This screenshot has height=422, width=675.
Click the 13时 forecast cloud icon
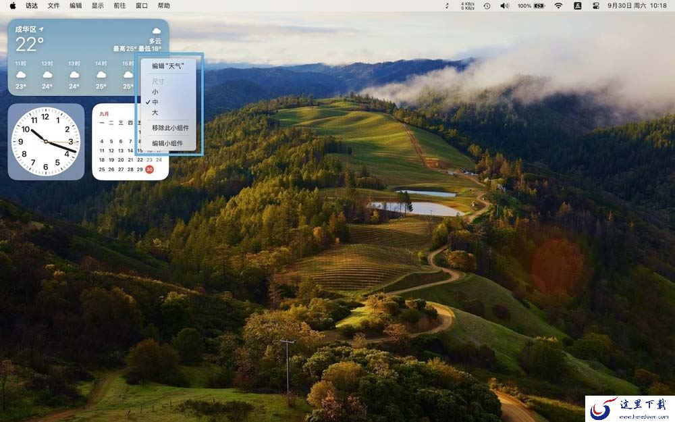coord(74,74)
